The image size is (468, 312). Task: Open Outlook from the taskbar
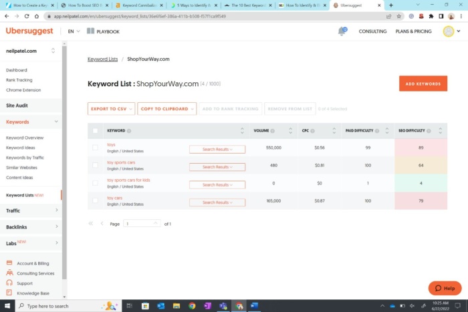pyautogui.click(x=161, y=306)
